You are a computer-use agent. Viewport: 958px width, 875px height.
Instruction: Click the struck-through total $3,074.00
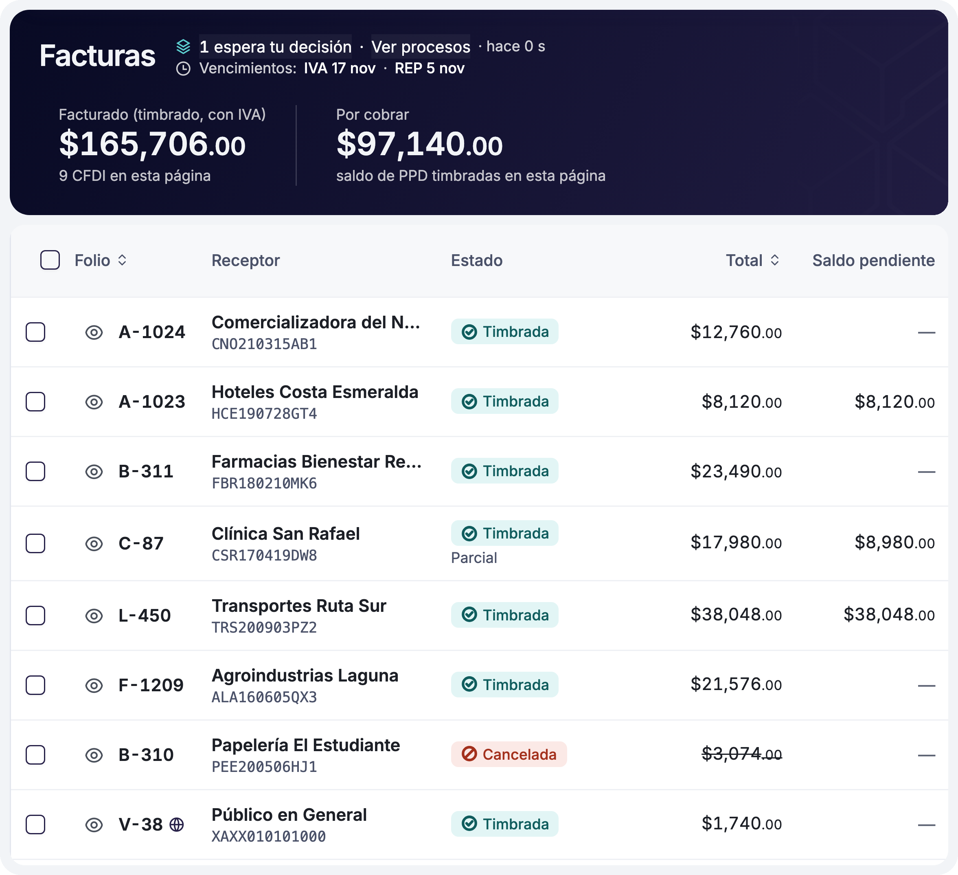tap(742, 754)
